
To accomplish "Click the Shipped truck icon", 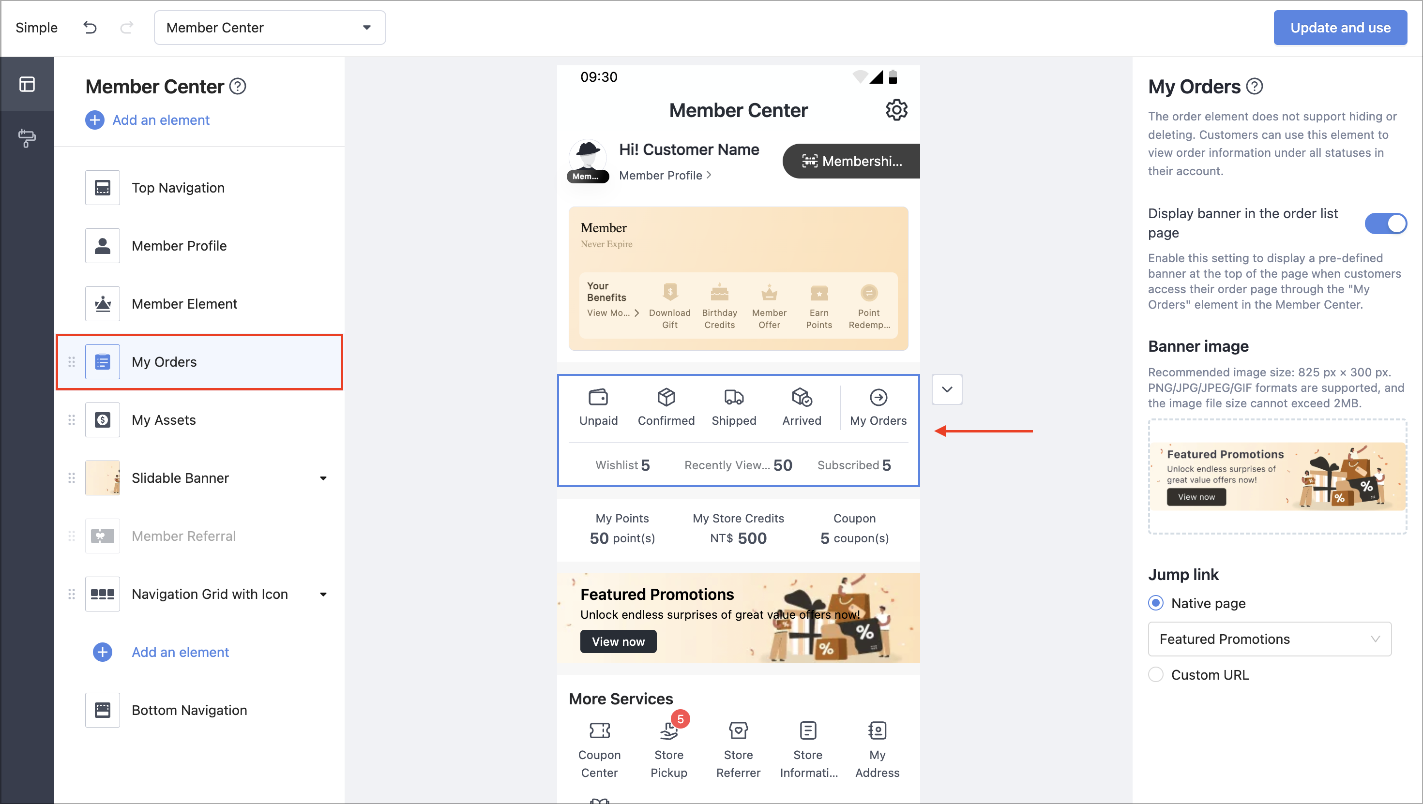I will coord(734,397).
